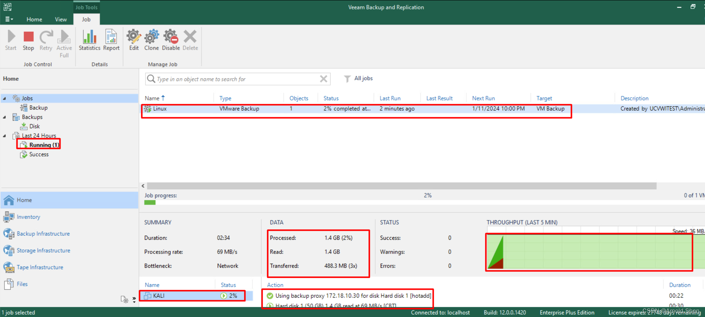705x317 pixels.
Task: Collapse the Backups tree node
Action: (x=4, y=117)
